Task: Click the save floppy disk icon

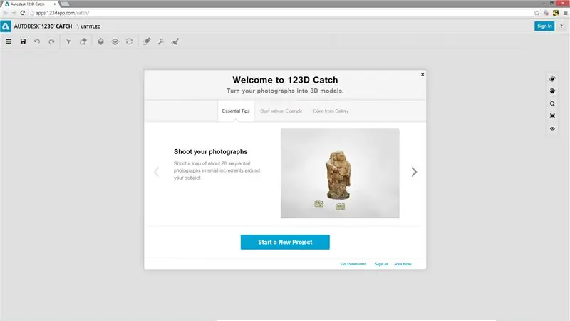Action: (23, 41)
